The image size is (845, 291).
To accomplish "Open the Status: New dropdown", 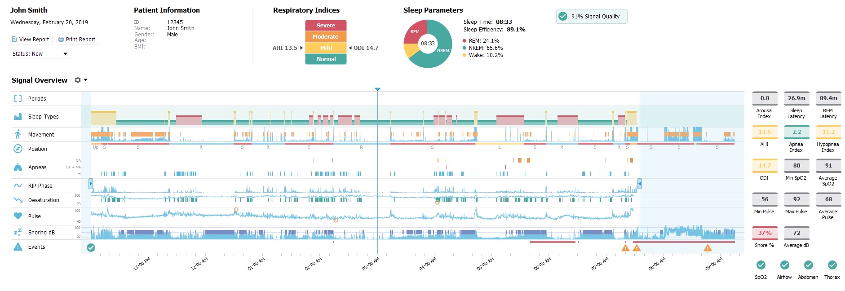I will click(40, 54).
